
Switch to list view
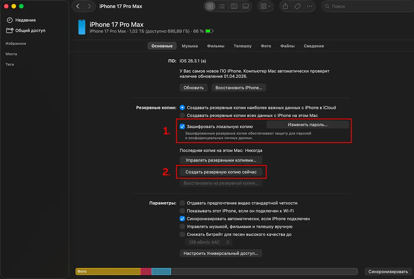(x=222, y=6)
